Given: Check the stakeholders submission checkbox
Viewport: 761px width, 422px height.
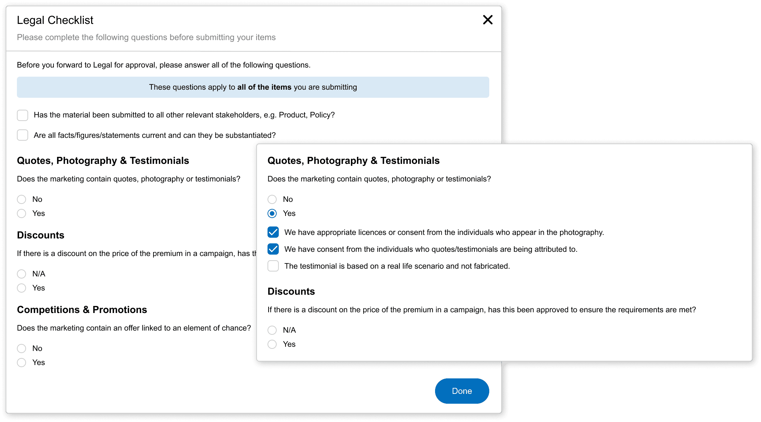Looking at the screenshot, I should [22, 115].
